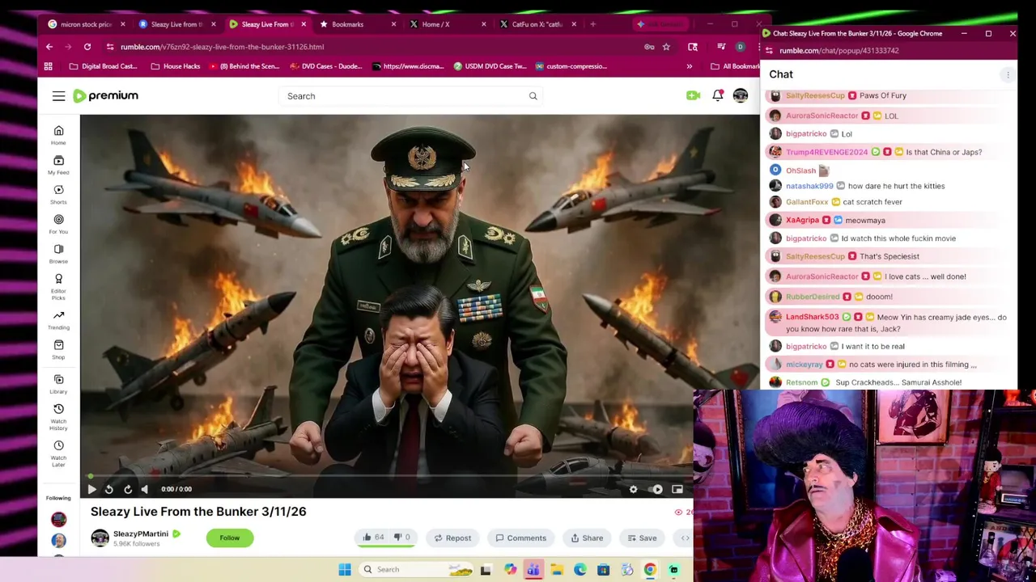Open the House Hacks bookmark folder
This screenshot has height=582, width=1036.
[x=176, y=66]
